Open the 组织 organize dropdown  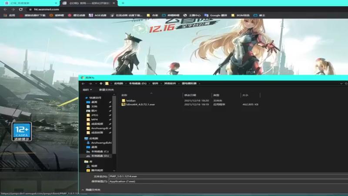click(x=87, y=90)
